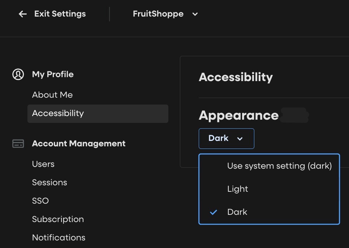Click the Account Management card icon
Screen dimensions: 349x248
(18, 143)
